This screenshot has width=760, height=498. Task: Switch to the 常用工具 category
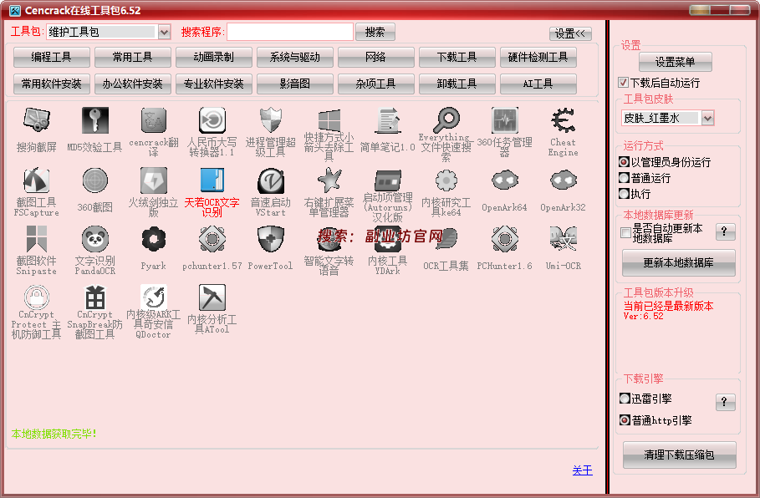pos(133,57)
